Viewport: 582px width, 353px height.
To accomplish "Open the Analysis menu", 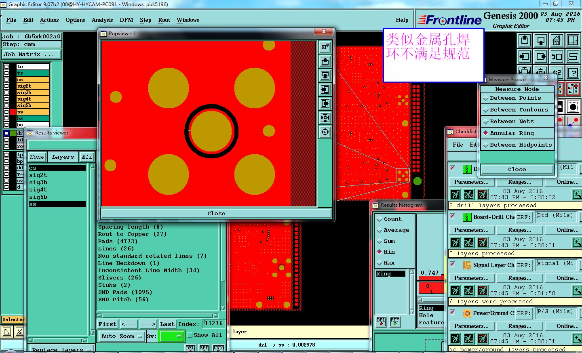I will [x=102, y=20].
